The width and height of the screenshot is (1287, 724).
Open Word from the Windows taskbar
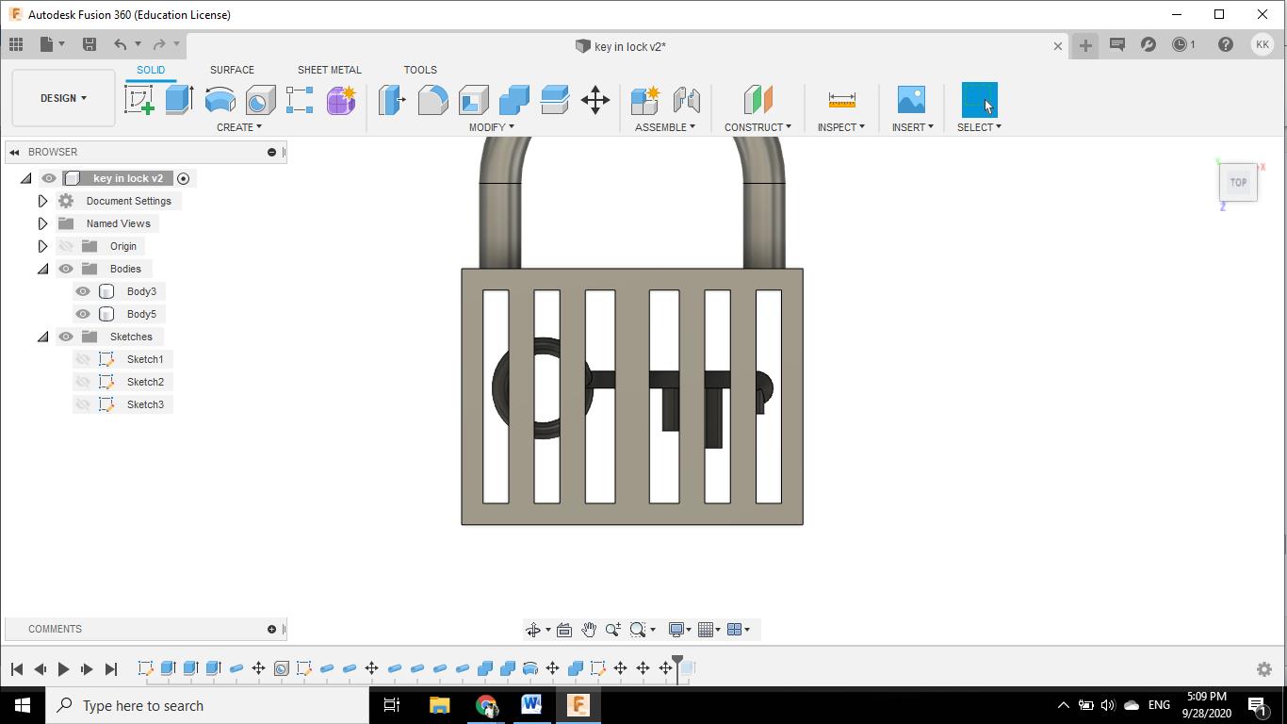531,705
